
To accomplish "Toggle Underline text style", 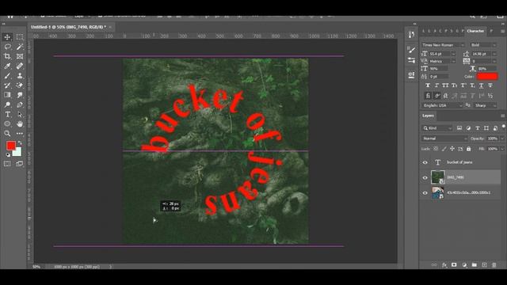I will click(482, 85).
